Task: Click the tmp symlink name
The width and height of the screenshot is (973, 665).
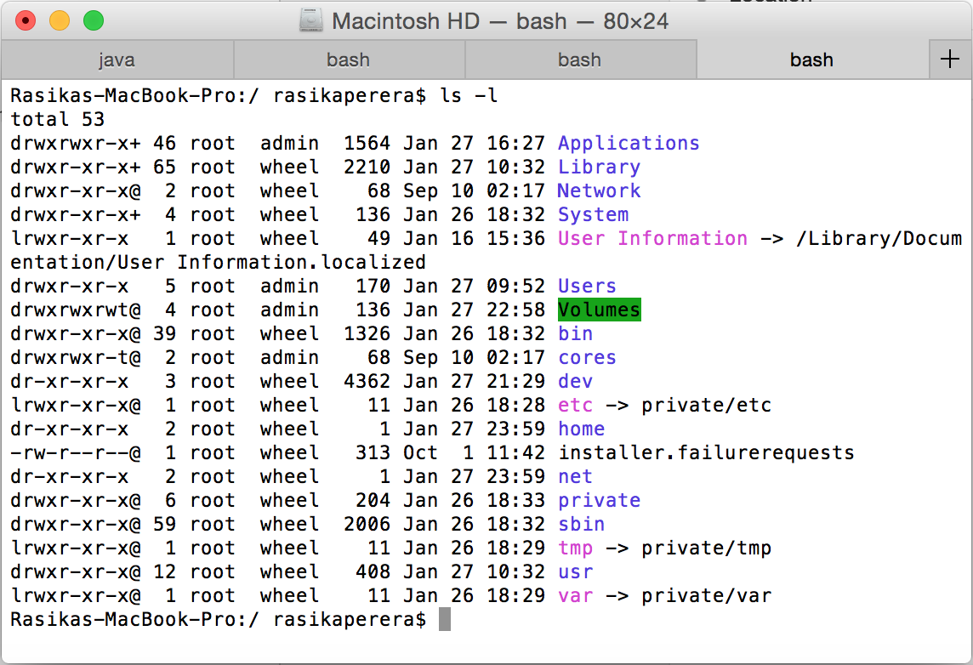Action: 575,548
